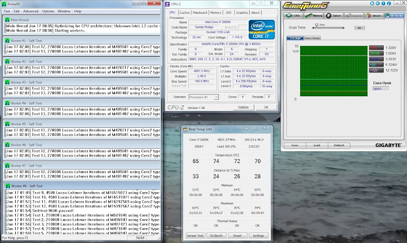Select the HW Monitor tab in EasyTune6

pyautogui.click(x=394, y=16)
